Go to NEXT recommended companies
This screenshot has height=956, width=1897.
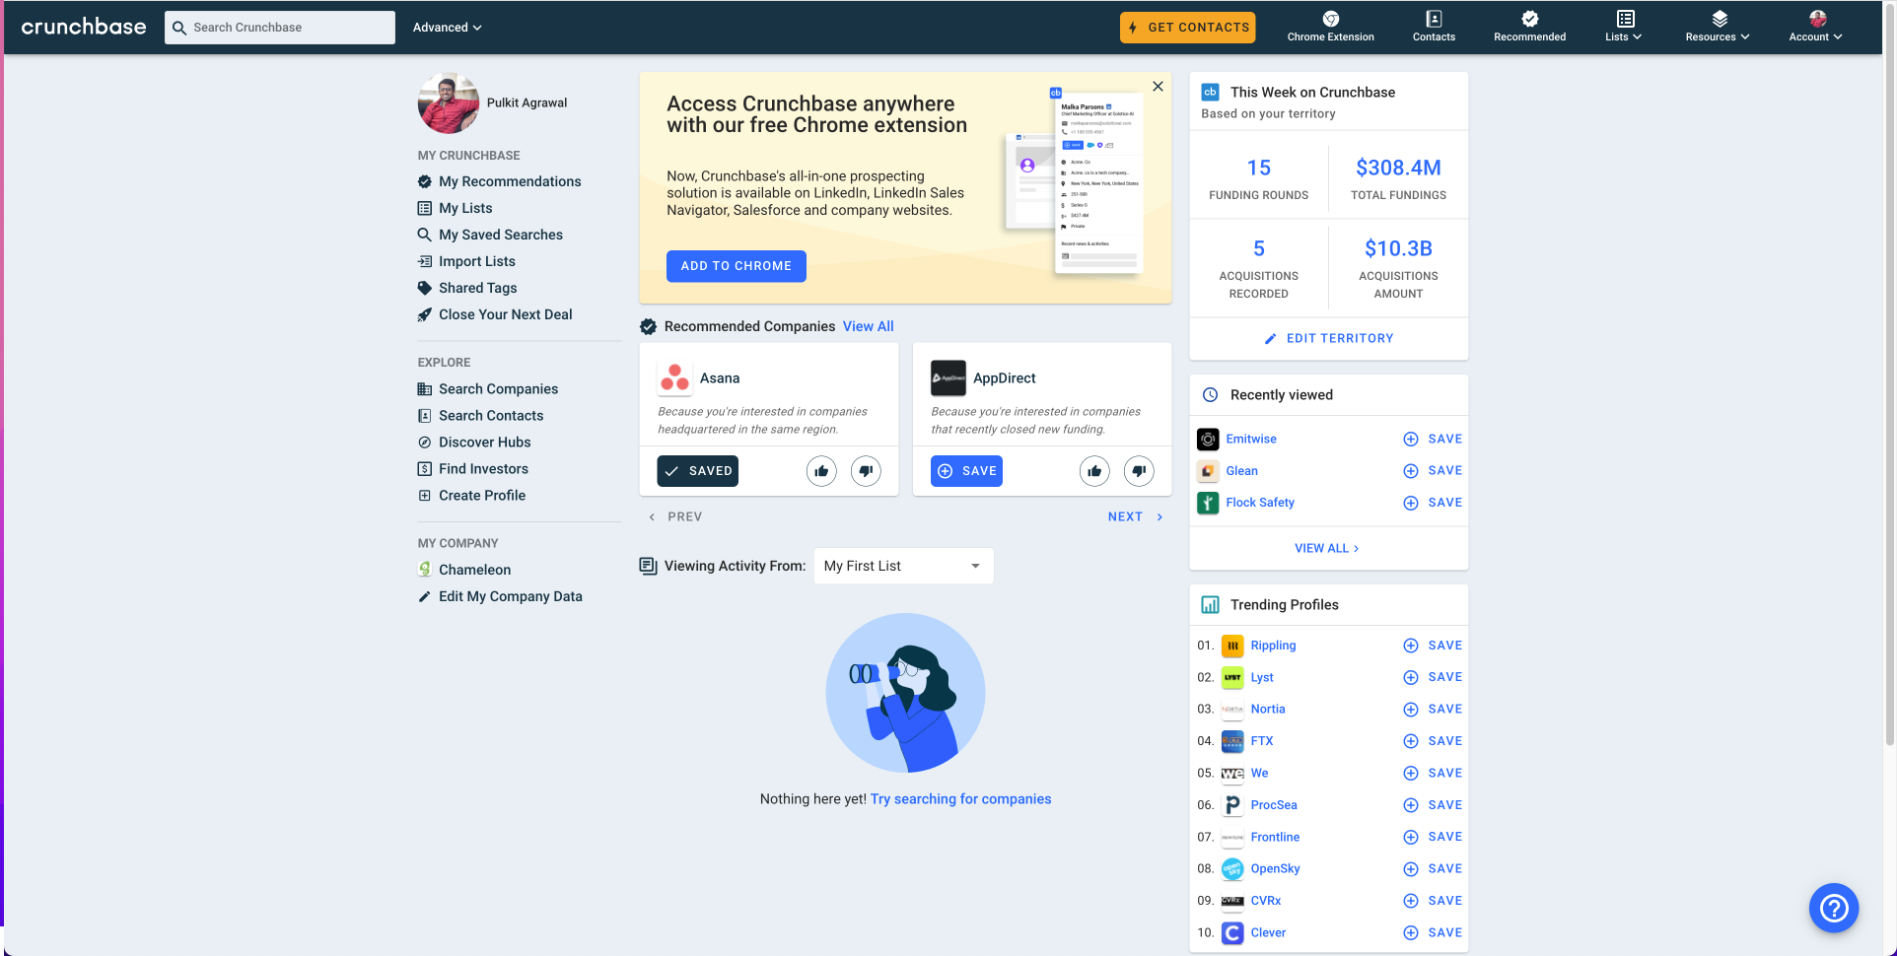1136,516
